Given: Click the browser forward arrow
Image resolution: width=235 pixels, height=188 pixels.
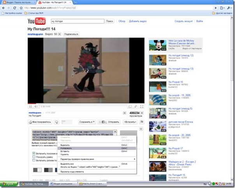Looking at the screenshot, I should pyautogui.click(x=9, y=8).
